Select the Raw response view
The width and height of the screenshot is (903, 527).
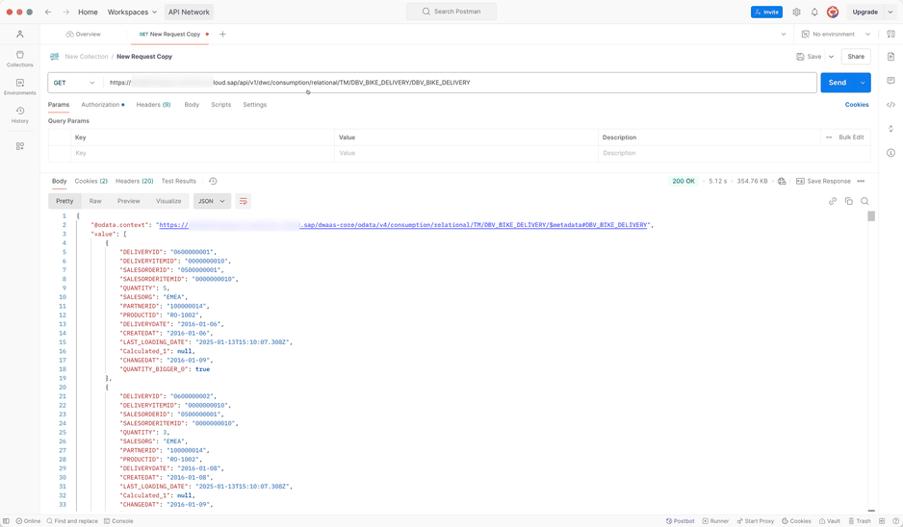95,201
